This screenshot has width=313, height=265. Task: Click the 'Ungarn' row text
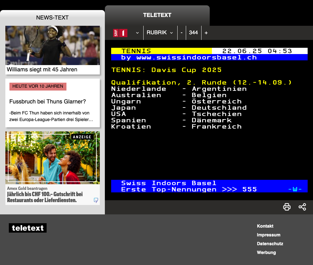click(126, 102)
